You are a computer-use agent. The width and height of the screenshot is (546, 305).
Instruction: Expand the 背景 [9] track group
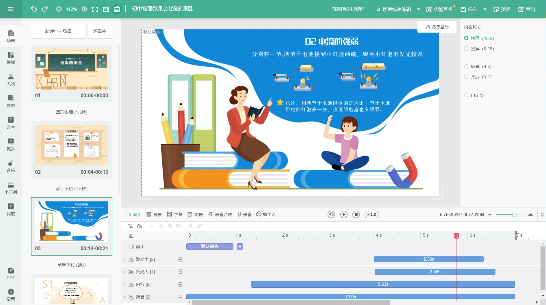[x=125, y=297]
